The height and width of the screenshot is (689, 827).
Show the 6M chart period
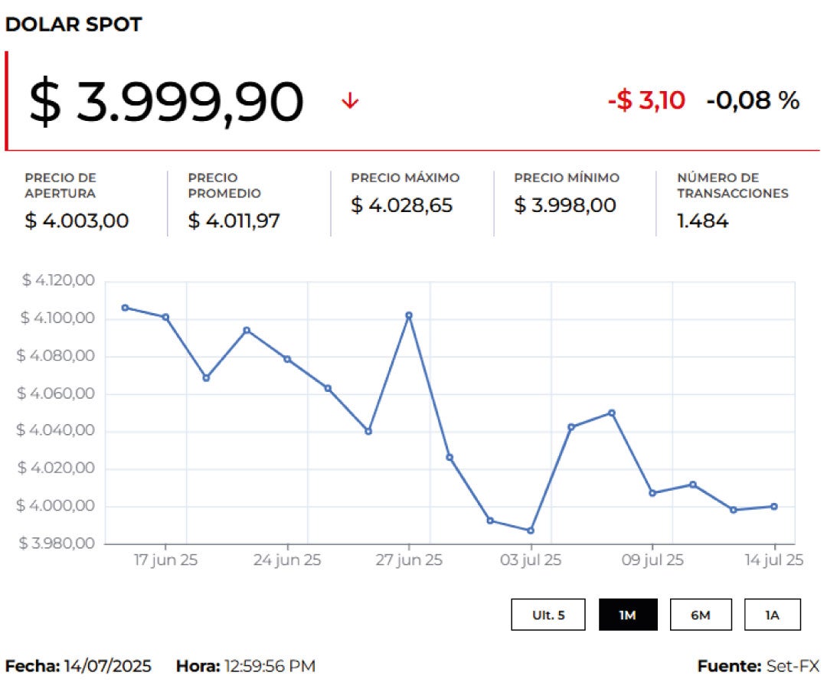[700, 615]
